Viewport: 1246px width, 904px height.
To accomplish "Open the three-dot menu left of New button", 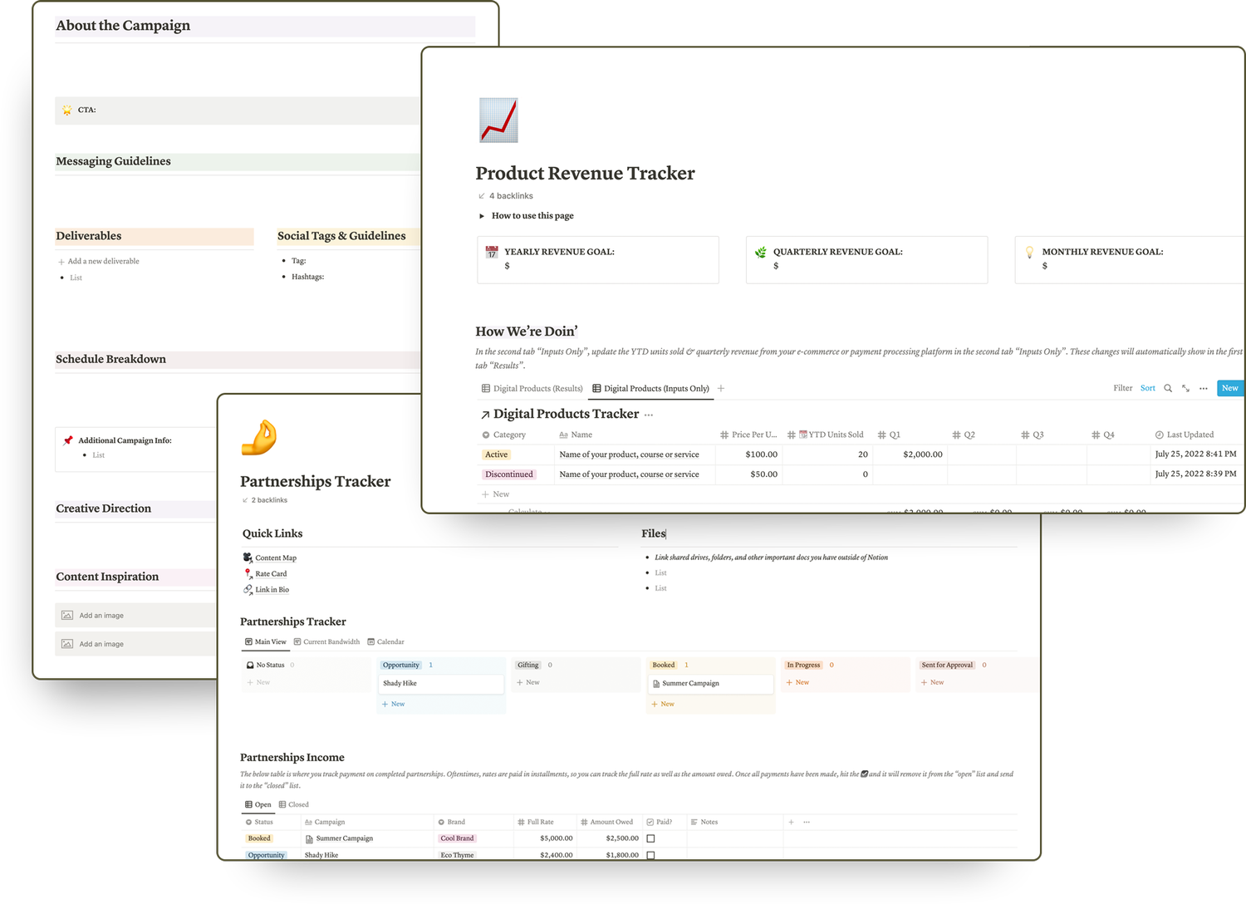I will (1203, 388).
